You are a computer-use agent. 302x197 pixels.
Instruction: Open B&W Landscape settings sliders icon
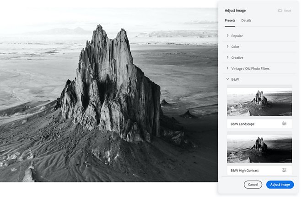pos(284,124)
